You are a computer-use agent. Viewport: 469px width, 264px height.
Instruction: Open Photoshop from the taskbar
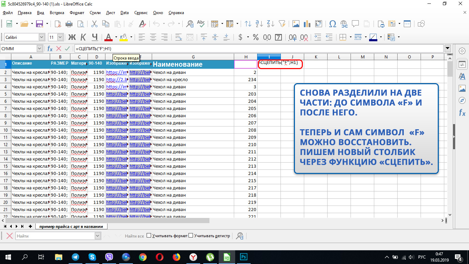pyautogui.click(x=244, y=257)
